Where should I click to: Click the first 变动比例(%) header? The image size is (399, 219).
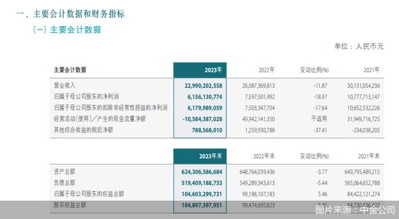(x=314, y=70)
